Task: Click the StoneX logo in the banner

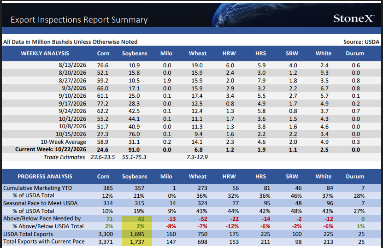Action: pos(354,18)
